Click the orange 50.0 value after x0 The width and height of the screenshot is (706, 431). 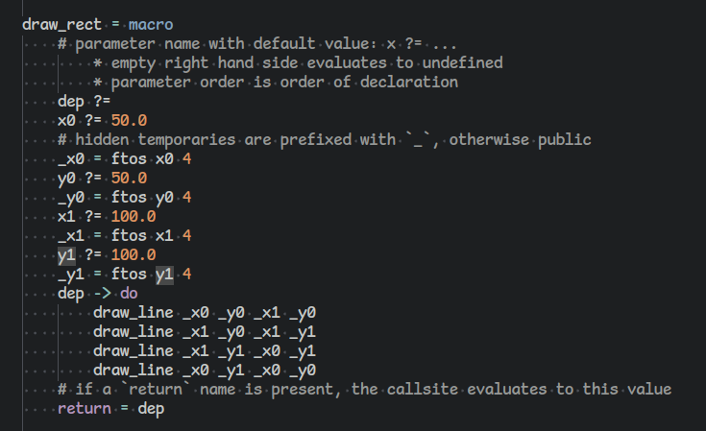pos(129,121)
